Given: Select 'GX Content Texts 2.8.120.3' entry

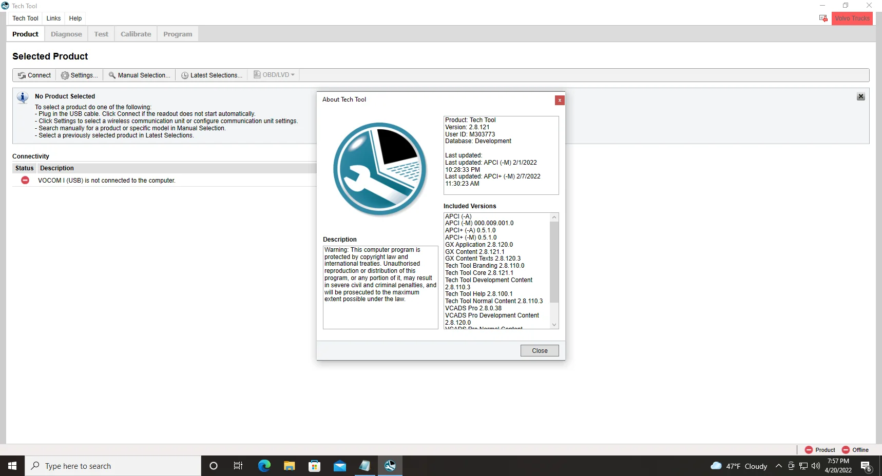Looking at the screenshot, I should tap(483, 259).
